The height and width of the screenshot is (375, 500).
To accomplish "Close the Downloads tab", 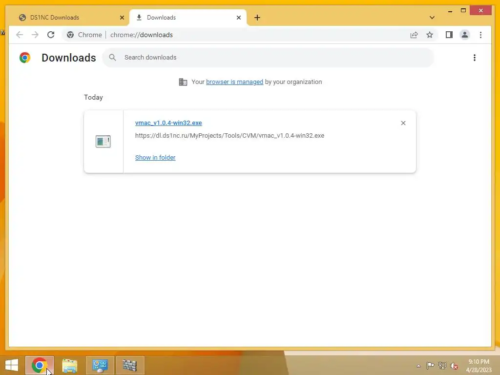I will coord(238,18).
